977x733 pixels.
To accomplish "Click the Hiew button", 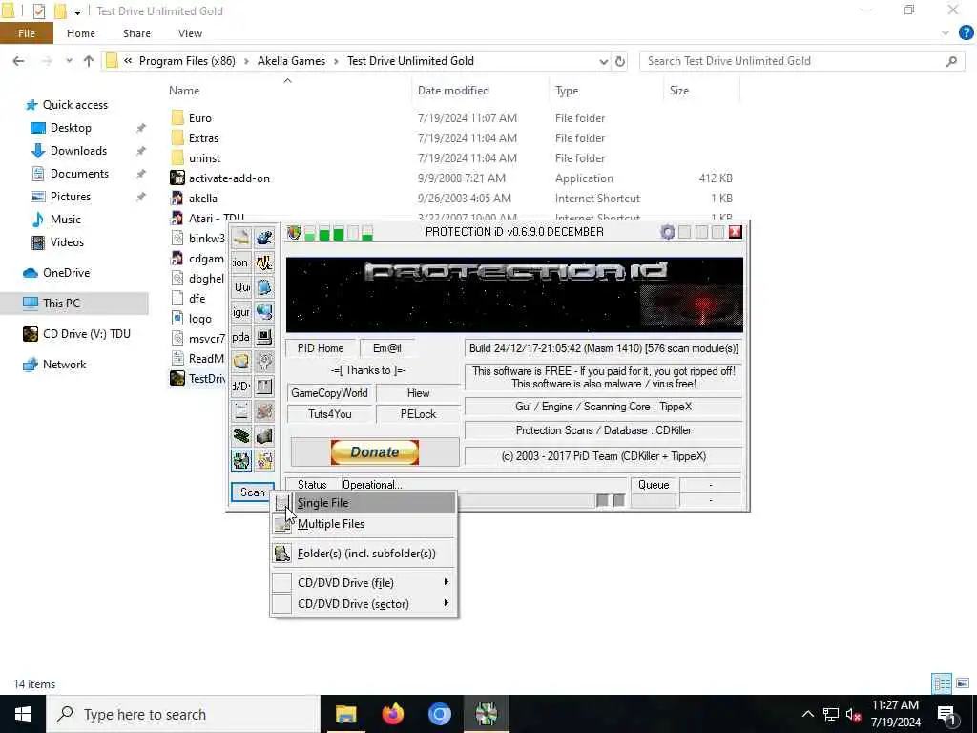I will click(418, 393).
